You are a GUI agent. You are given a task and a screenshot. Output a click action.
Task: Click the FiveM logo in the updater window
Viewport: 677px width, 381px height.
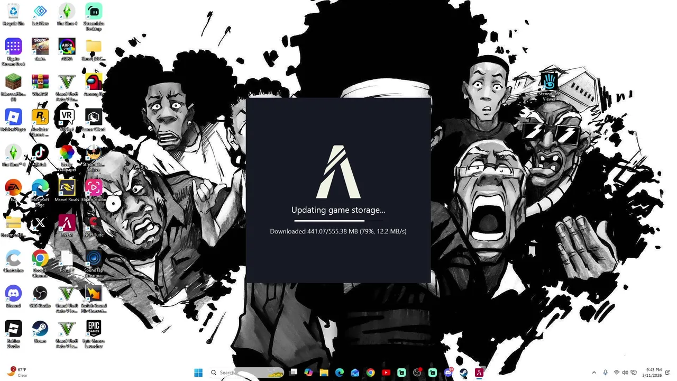click(338, 172)
